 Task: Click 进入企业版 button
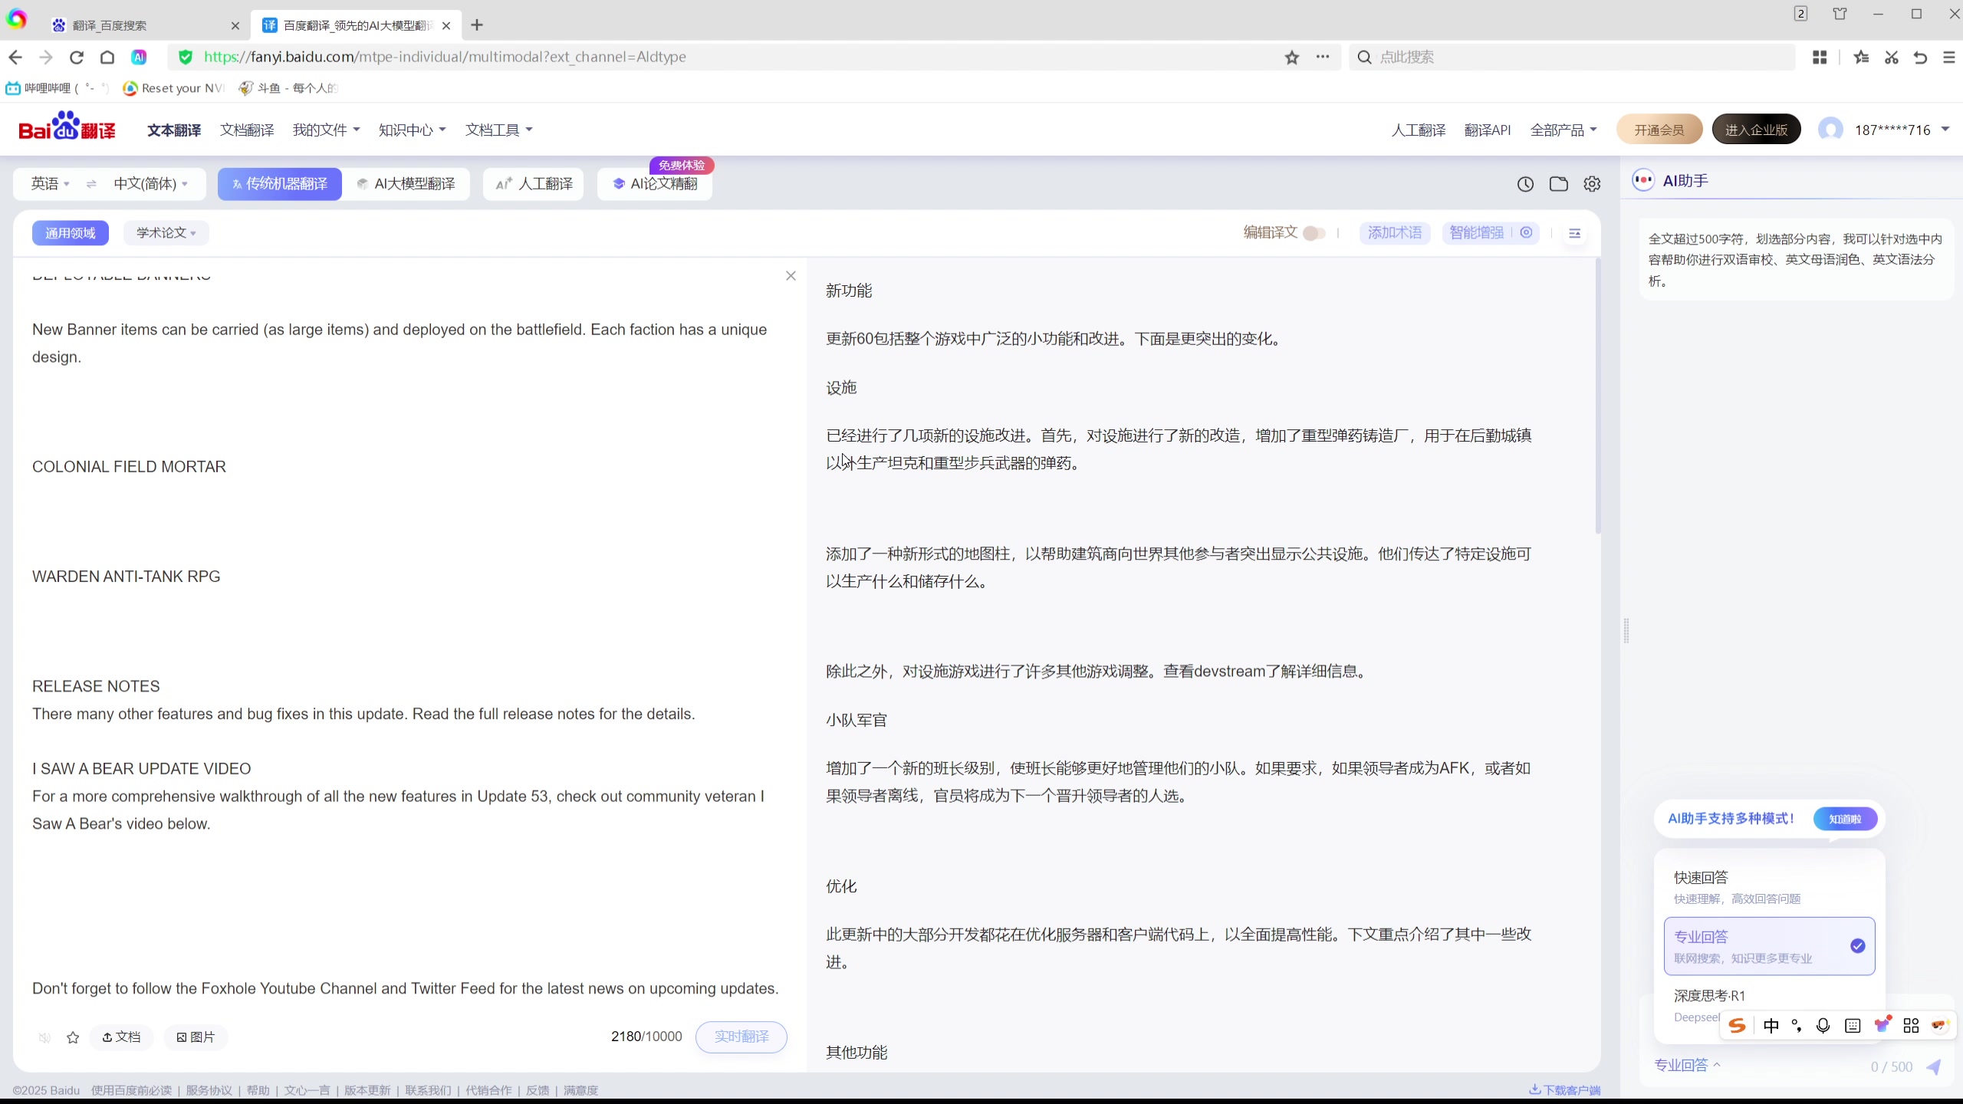pyautogui.click(x=1757, y=130)
